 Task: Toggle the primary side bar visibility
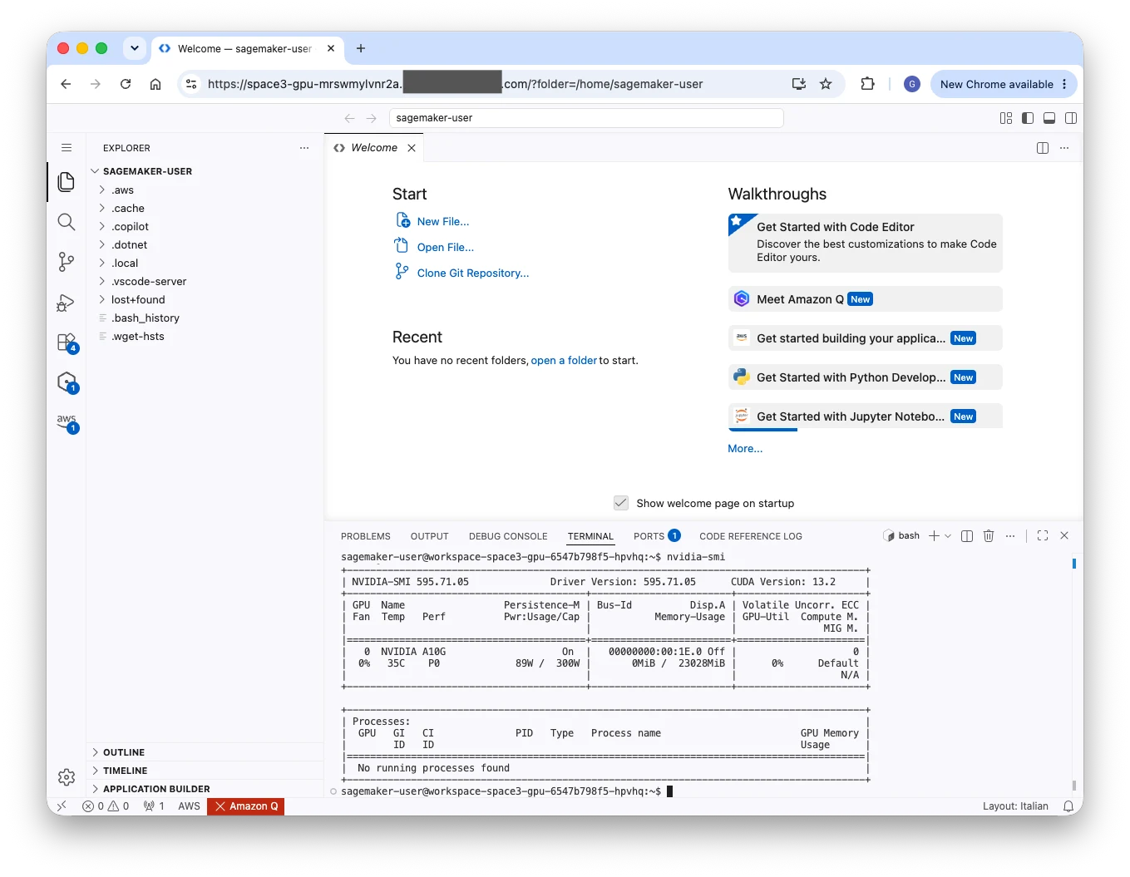point(1028,118)
